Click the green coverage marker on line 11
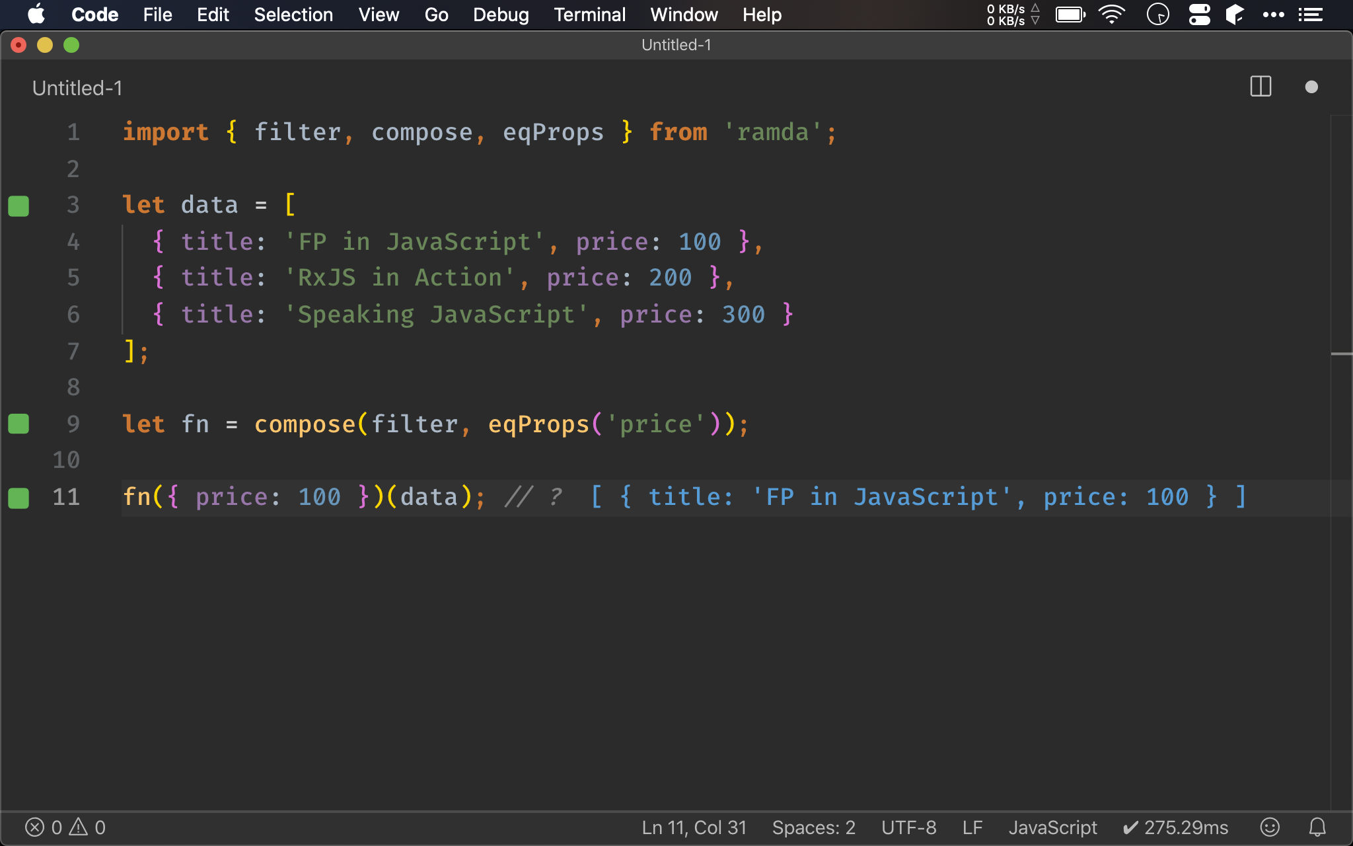This screenshot has height=846, width=1353. click(x=18, y=498)
